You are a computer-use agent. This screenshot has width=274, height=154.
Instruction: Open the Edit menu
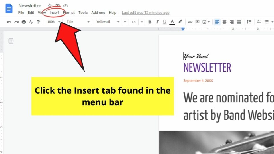[x=31, y=13]
